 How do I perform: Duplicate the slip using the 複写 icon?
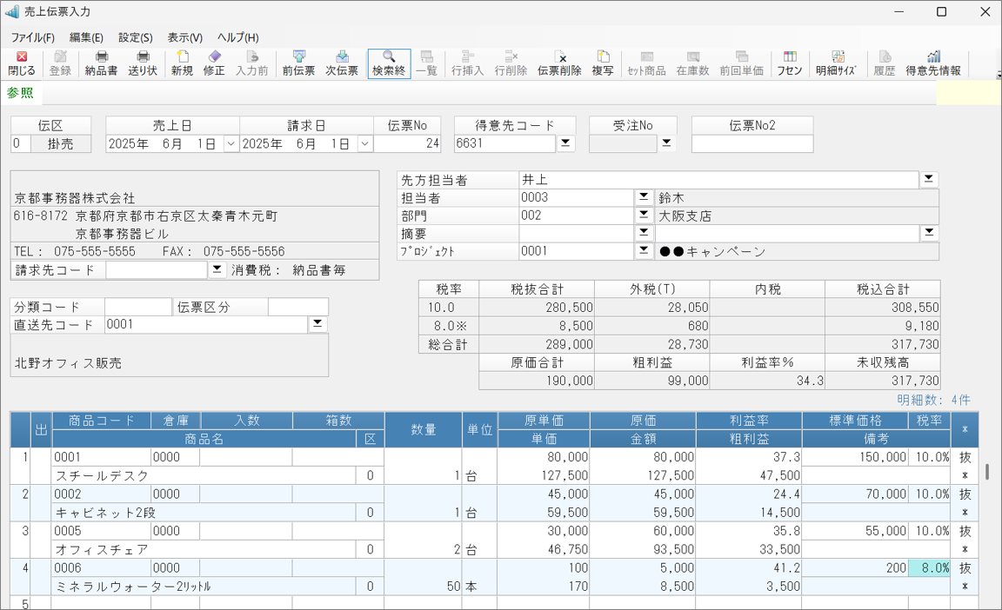(602, 63)
